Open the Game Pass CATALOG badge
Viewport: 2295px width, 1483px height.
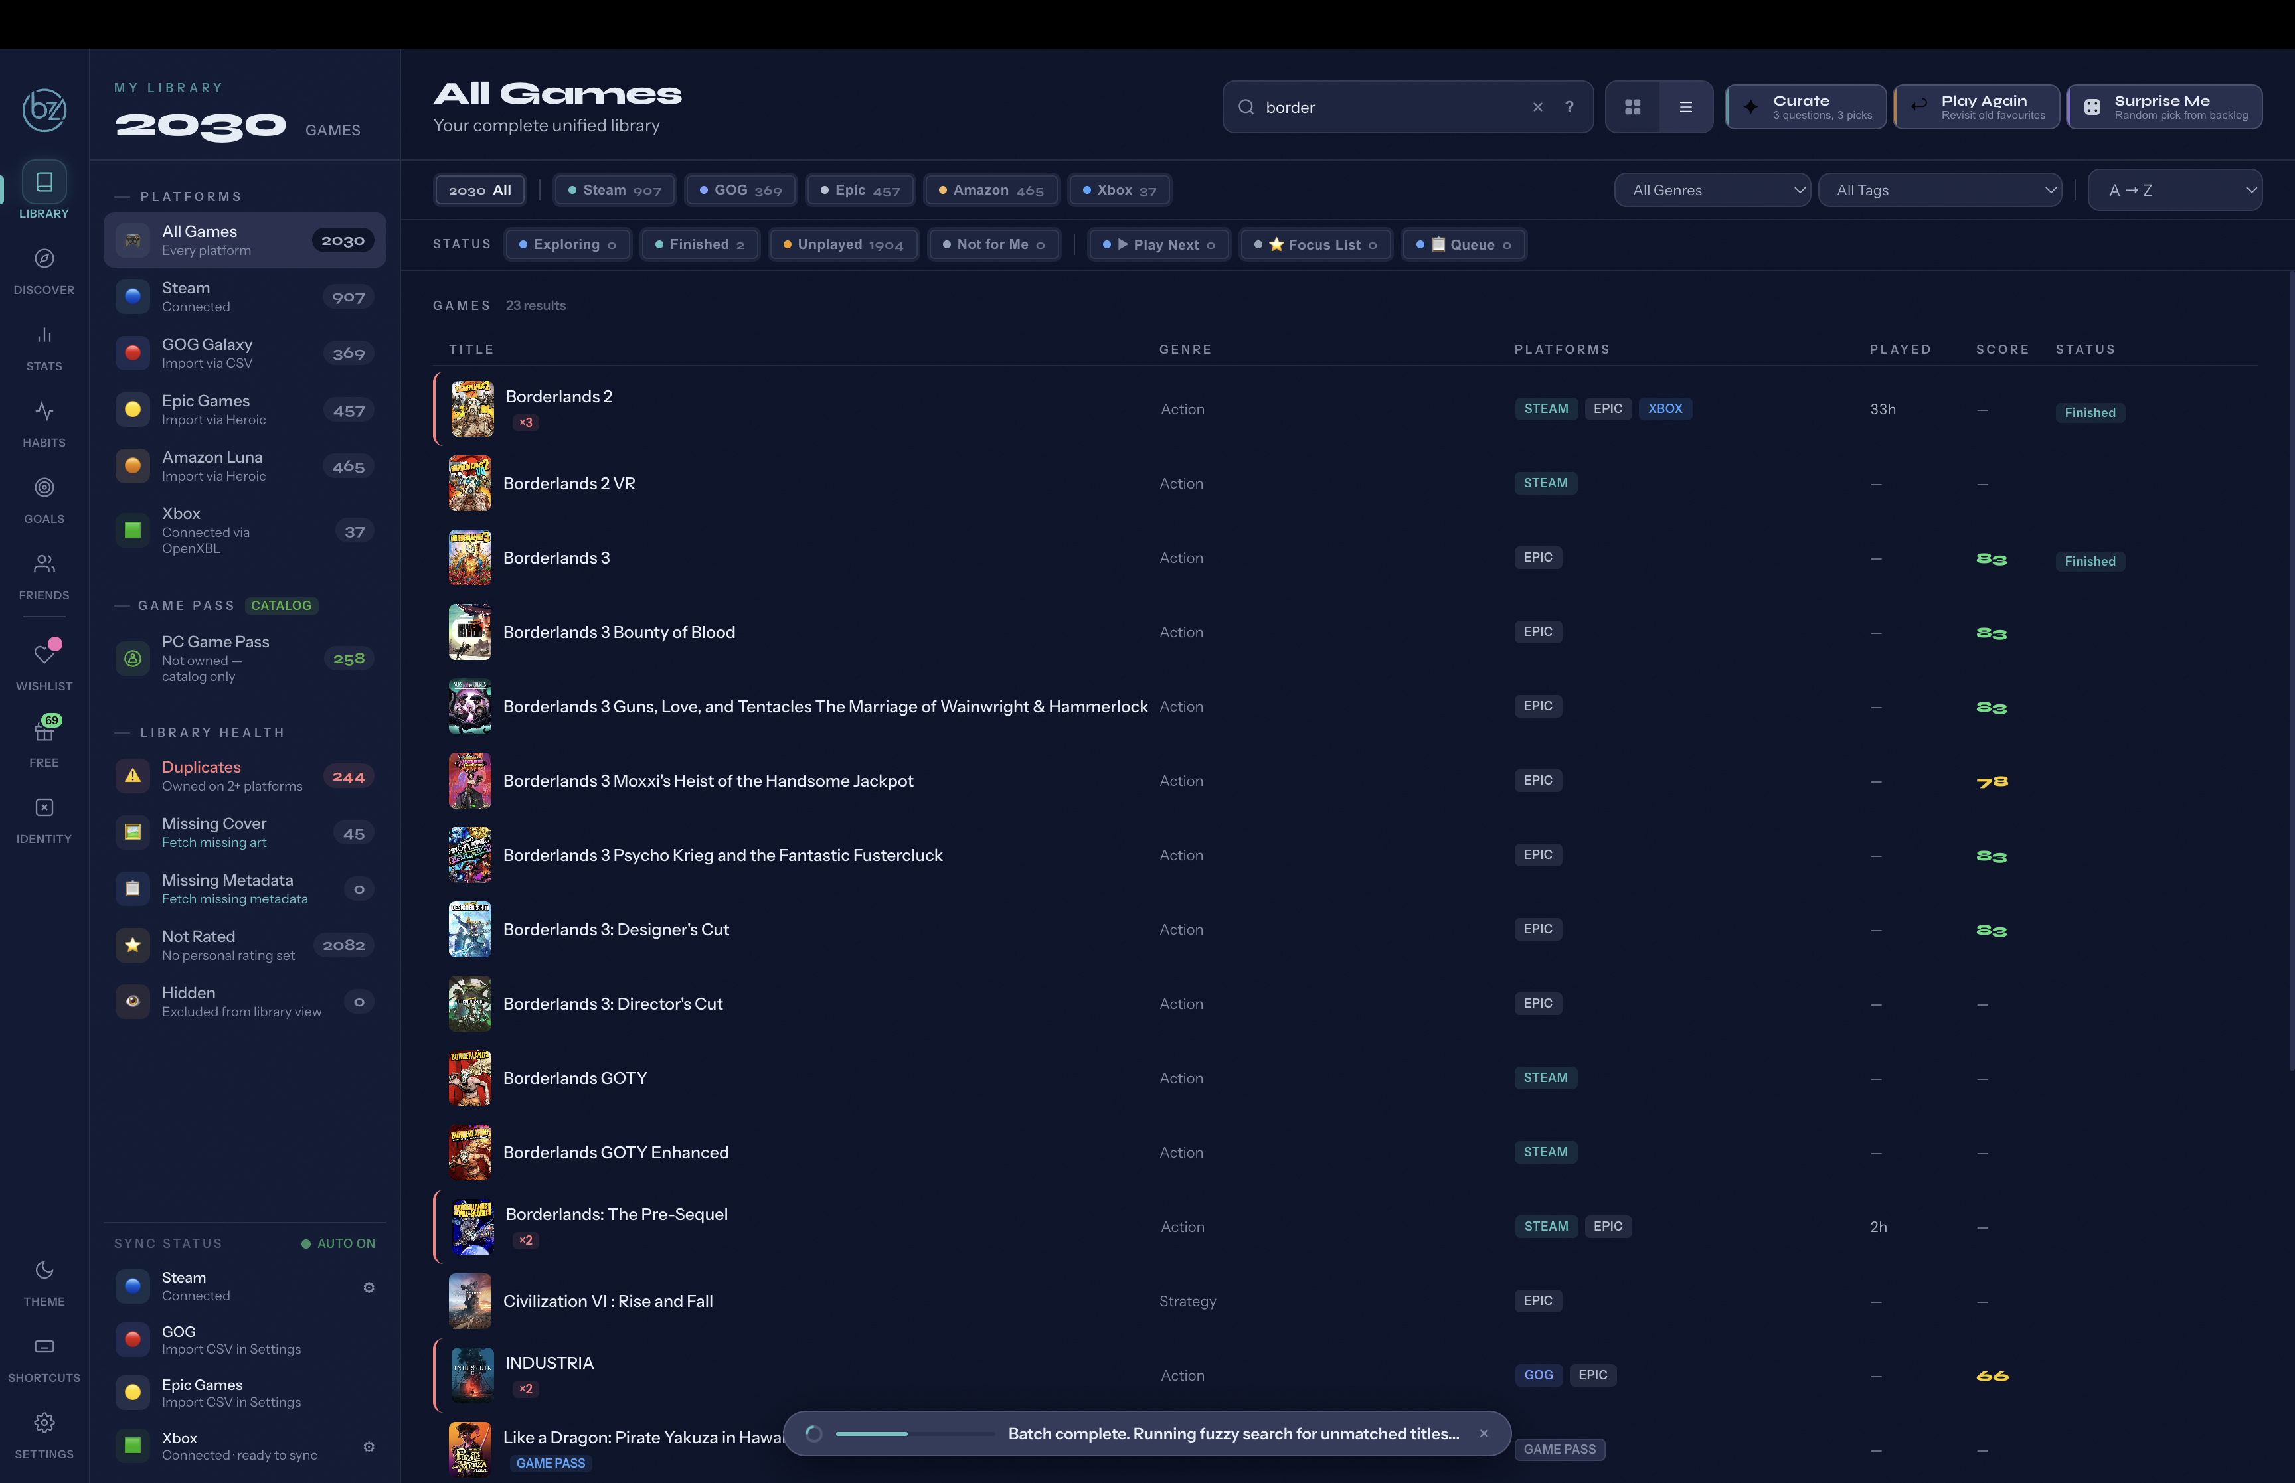click(281, 605)
